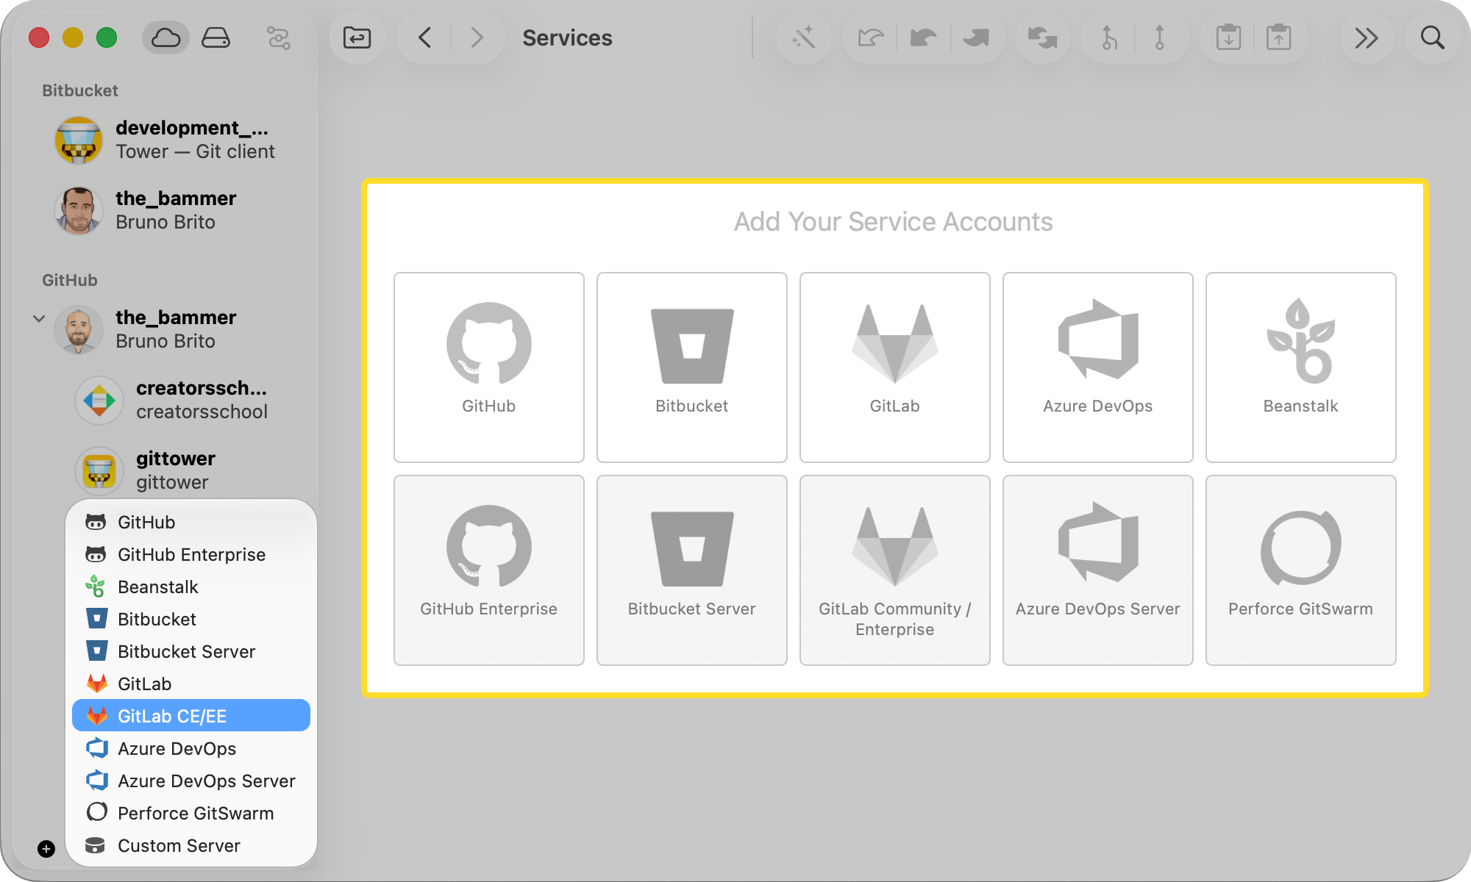Add an Azure DevOps Server tile
Viewport: 1471px width, 882px height.
(x=1098, y=570)
